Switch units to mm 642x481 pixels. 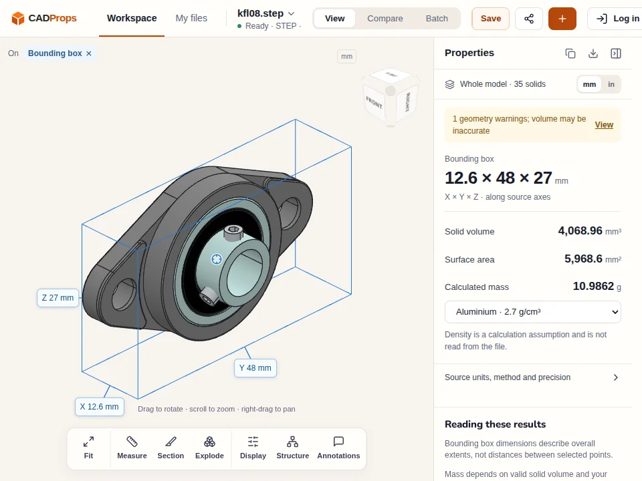[589, 84]
